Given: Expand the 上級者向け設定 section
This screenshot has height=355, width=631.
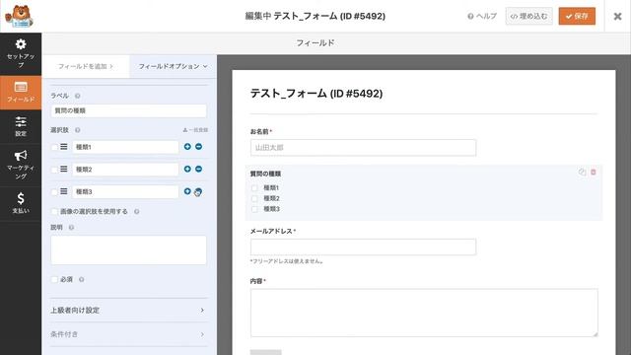Looking at the screenshot, I should point(128,311).
